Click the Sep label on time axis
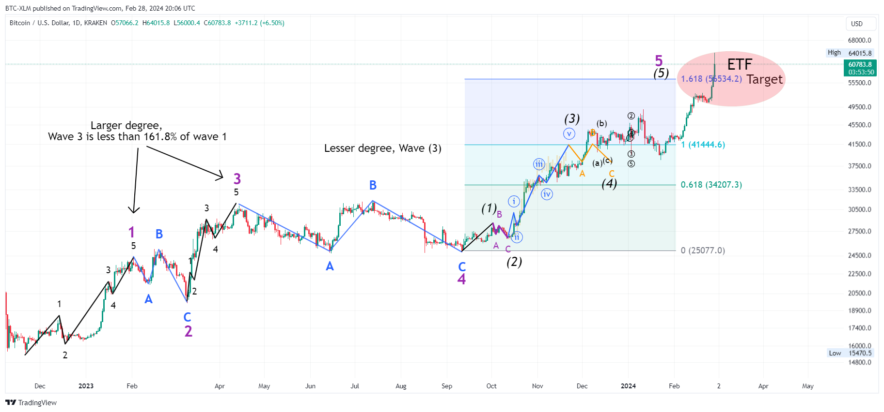Image resolution: width=884 pixels, height=412 pixels. pos(447,386)
